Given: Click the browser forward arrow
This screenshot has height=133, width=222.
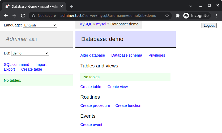Looking at the screenshot, I should (x=14, y=16).
